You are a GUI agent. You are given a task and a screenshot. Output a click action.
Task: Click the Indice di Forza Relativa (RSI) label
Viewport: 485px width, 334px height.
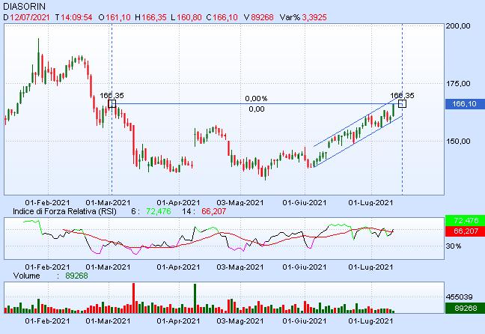click(x=64, y=211)
